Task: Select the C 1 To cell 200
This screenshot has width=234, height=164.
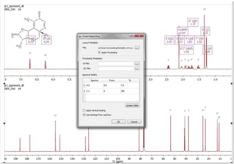Action: point(130,91)
